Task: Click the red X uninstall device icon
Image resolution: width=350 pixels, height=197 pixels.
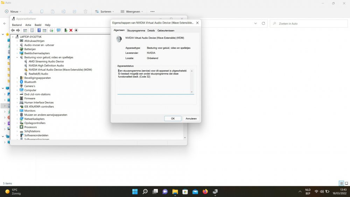Action: tap(71, 30)
